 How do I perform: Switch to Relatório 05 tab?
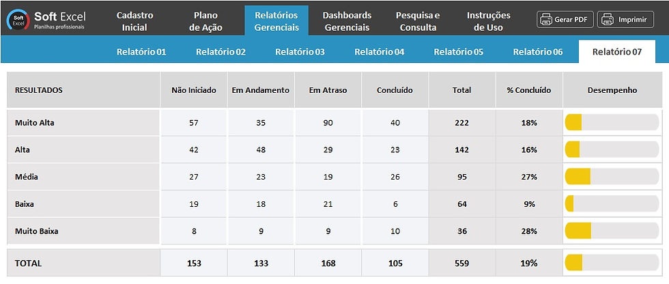pos(459,52)
